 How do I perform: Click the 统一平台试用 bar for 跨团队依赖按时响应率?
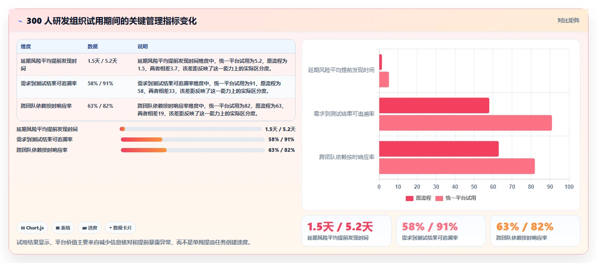[x=457, y=166]
